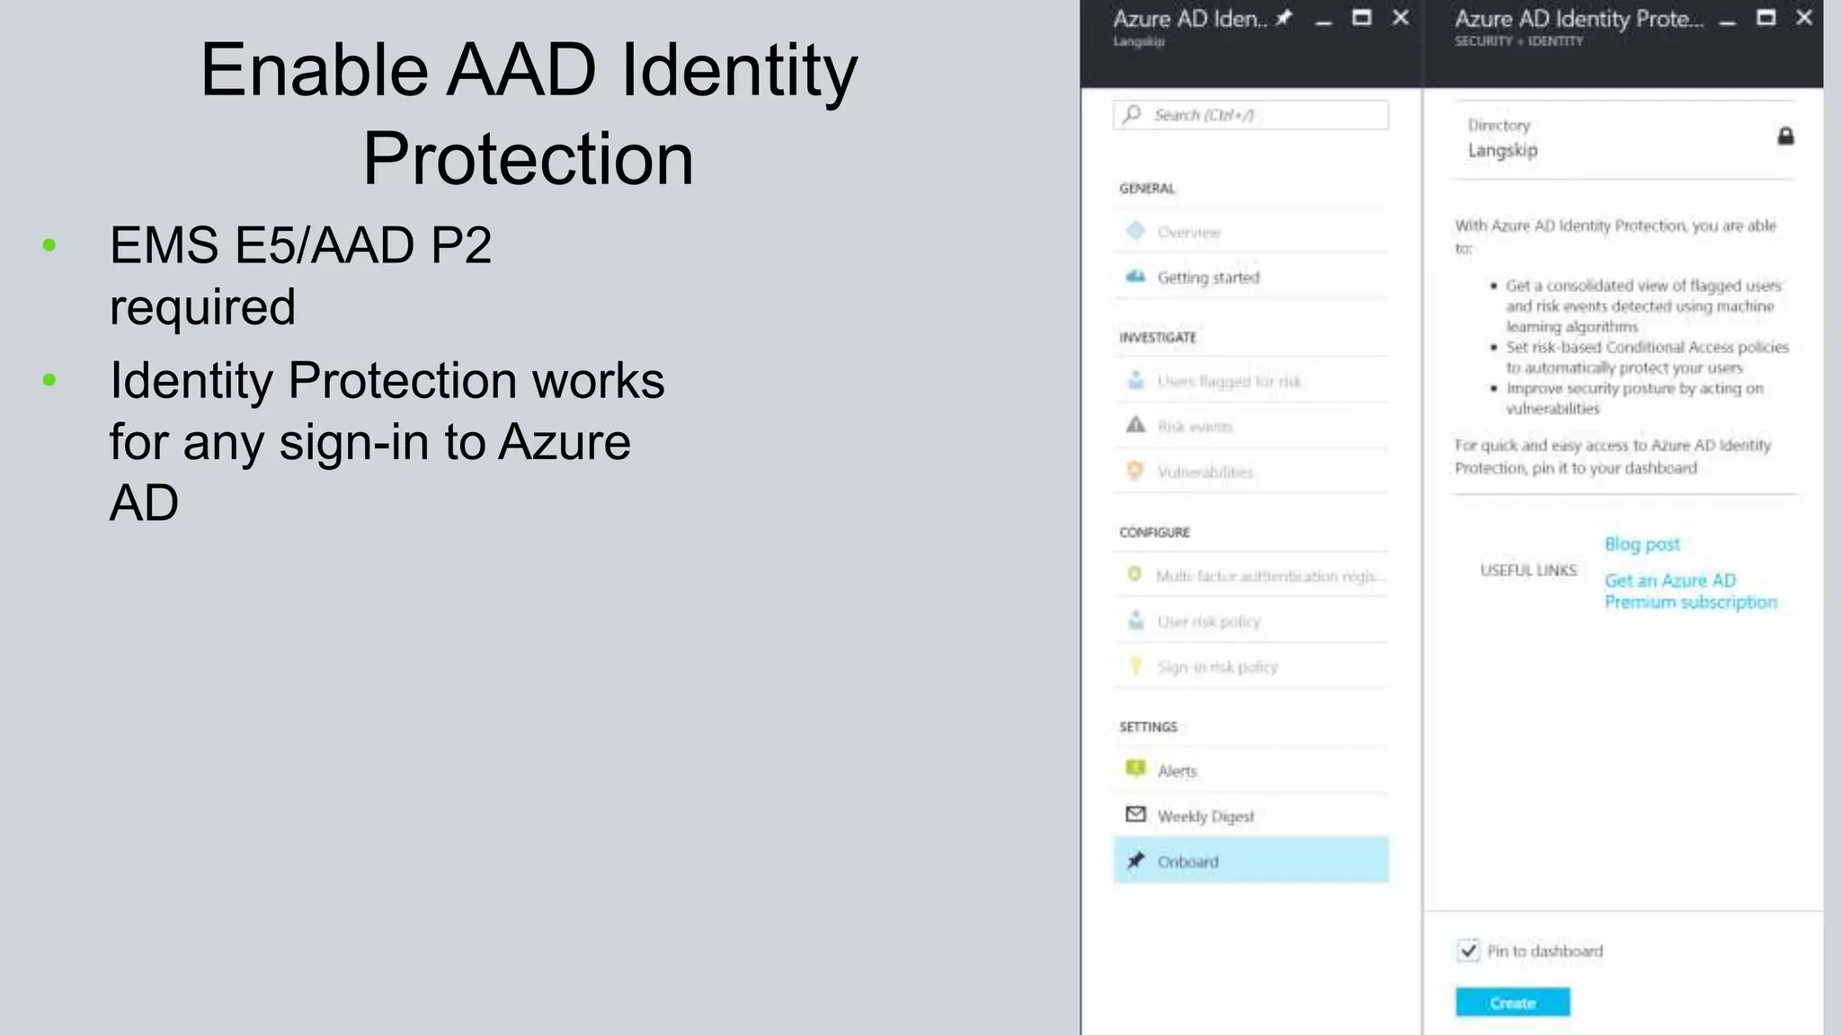Open the Blog post link
Screen dimensions: 1841x1035
point(1642,544)
